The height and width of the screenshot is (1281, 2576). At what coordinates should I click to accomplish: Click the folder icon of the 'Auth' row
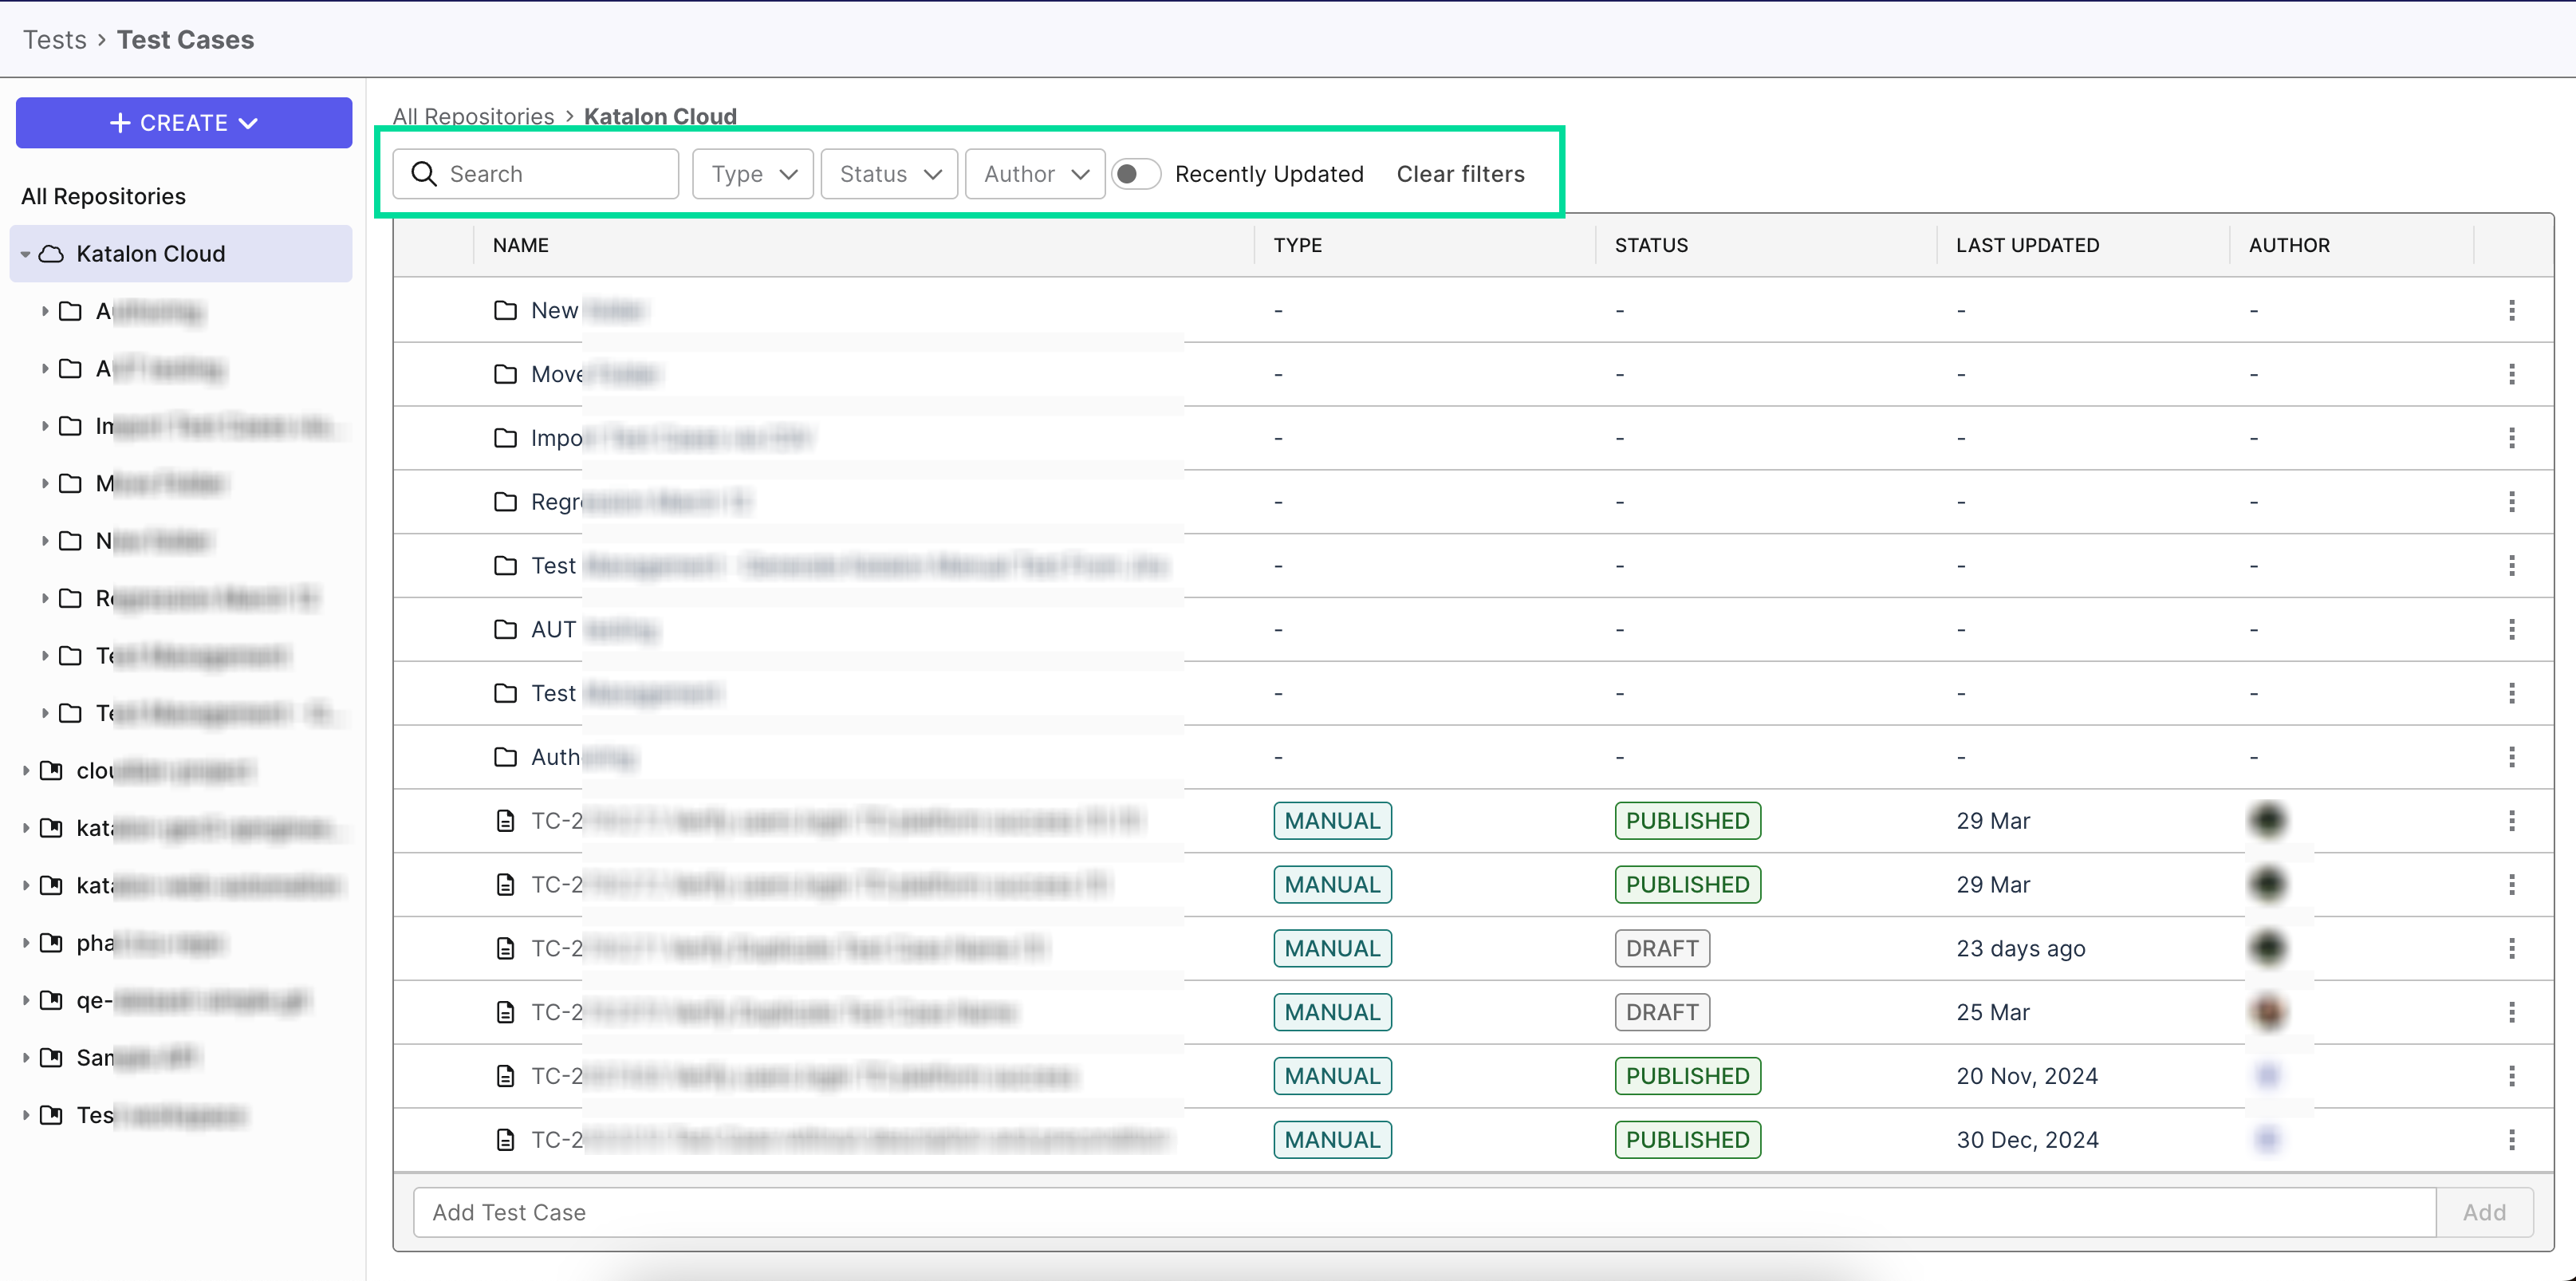point(506,757)
